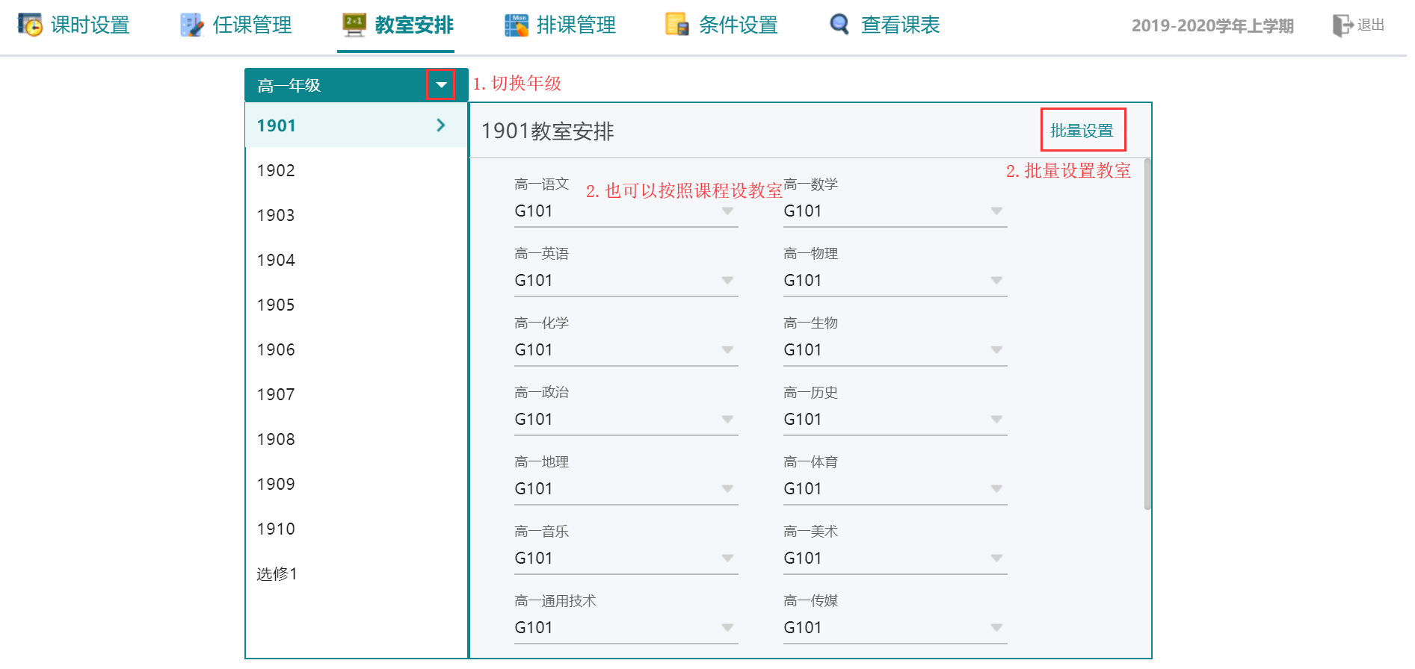Open the 高一语文 classroom dropdown
The height and width of the screenshot is (669, 1415).
click(x=626, y=211)
